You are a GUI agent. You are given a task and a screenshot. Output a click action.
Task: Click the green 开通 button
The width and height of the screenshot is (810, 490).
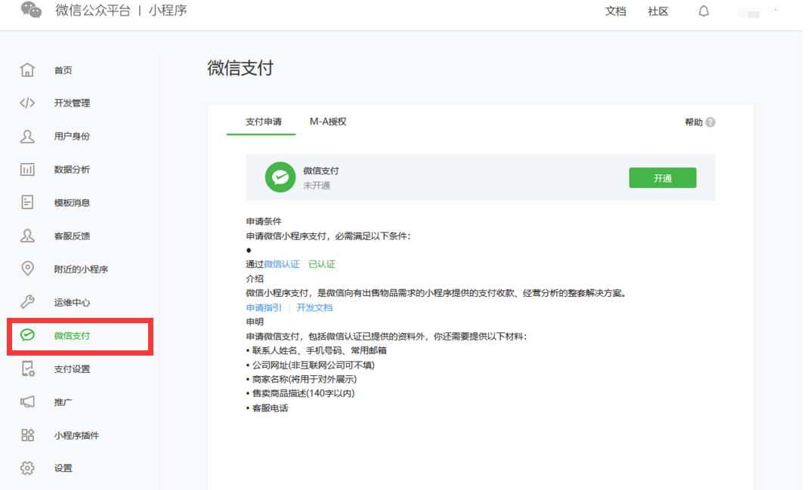[662, 177]
